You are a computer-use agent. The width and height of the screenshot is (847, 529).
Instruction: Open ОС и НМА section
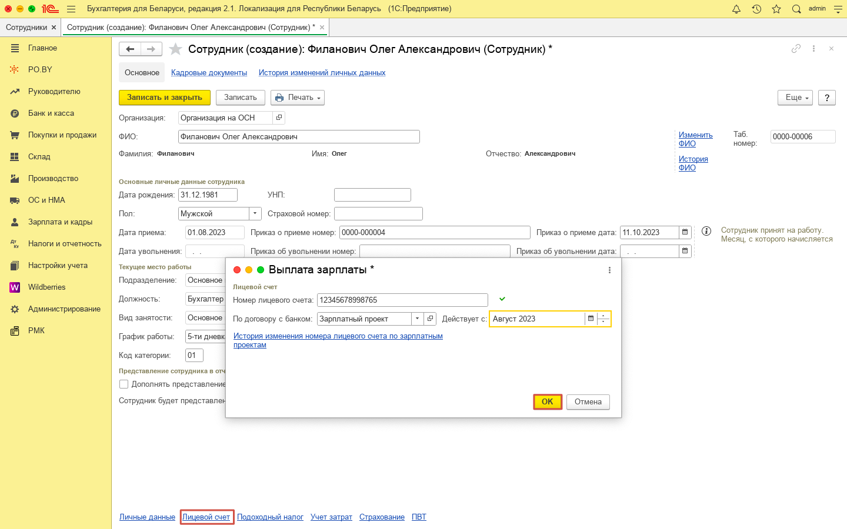click(x=56, y=200)
